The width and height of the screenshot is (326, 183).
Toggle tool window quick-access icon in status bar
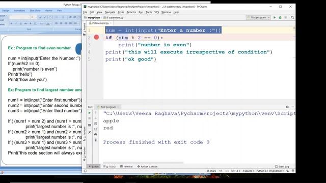[x=85, y=171]
